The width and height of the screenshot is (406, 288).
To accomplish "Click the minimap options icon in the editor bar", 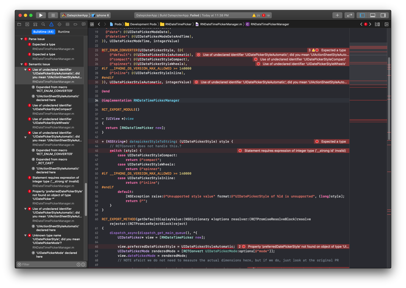I will [x=377, y=24].
